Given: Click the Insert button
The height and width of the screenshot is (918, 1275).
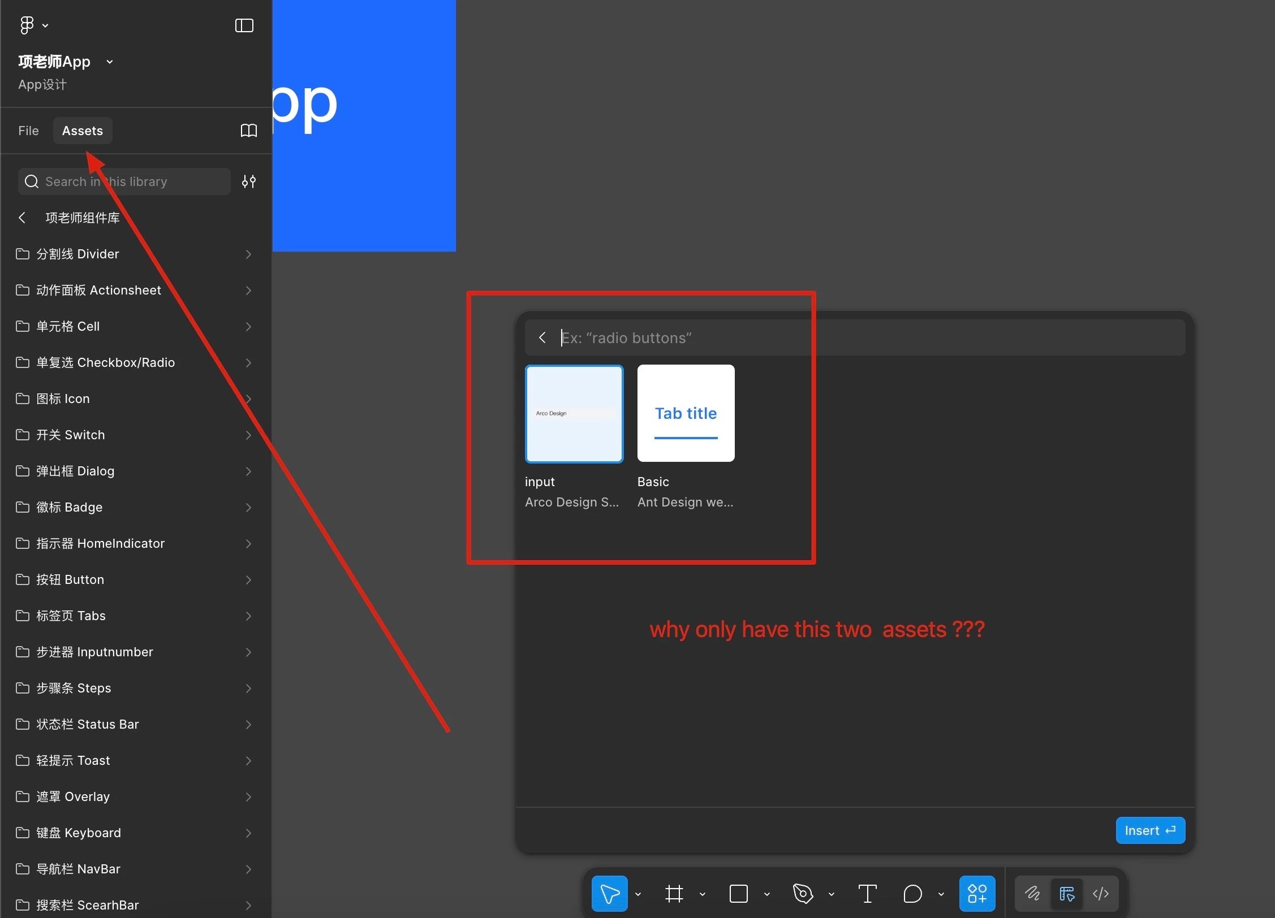Looking at the screenshot, I should pos(1150,830).
